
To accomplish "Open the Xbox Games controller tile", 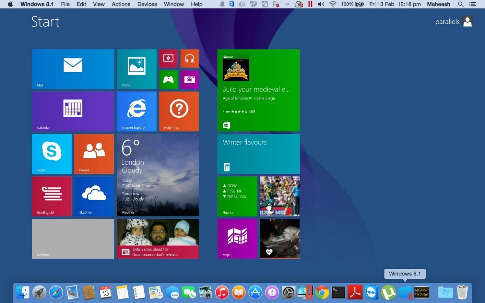I will (x=168, y=80).
